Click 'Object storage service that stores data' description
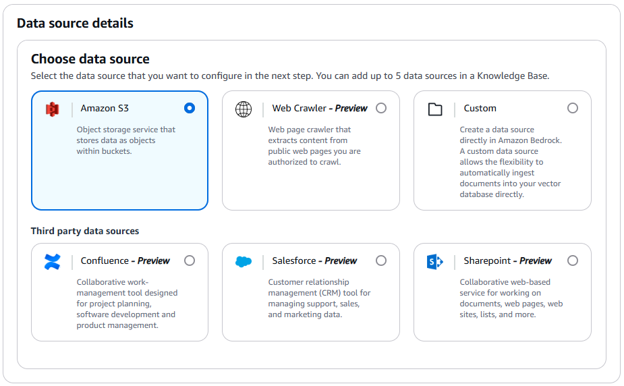624x386 pixels. 125,140
